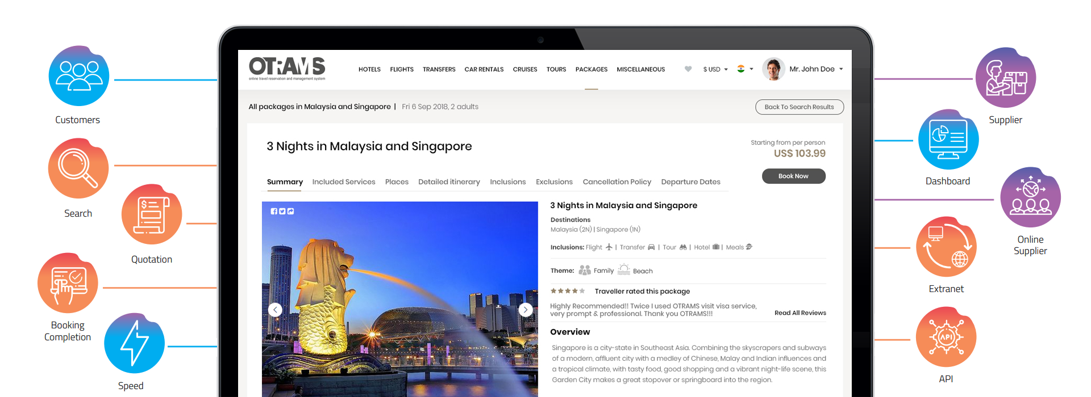Show the previous slideshow image

(275, 310)
